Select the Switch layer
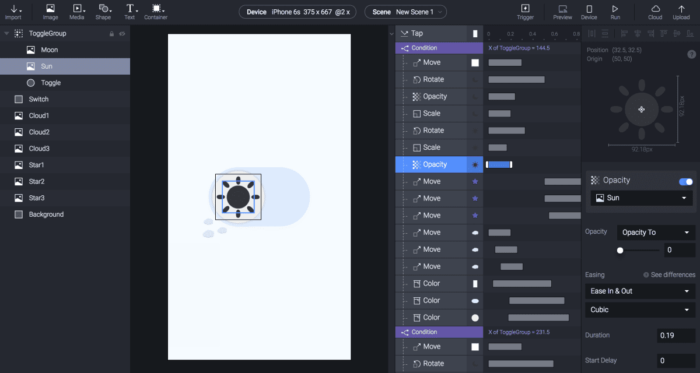The height and width of the screenshot is (373, 700). click(65, 99)
